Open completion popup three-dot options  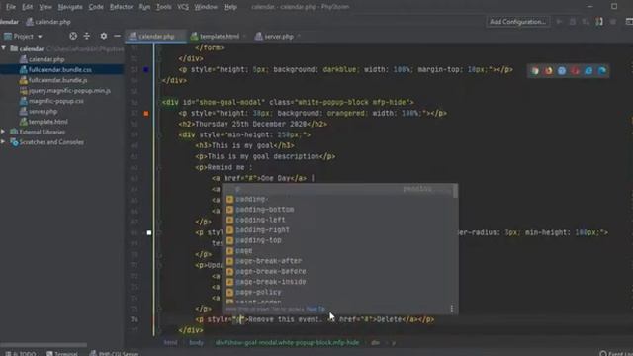coord(451,309)
